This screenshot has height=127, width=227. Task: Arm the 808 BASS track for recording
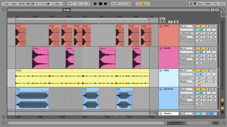214,89
